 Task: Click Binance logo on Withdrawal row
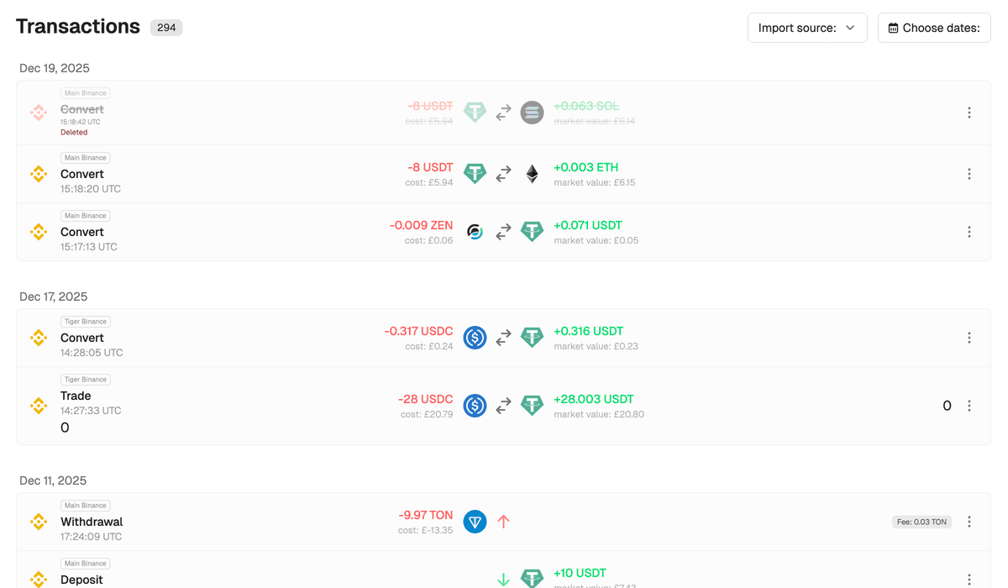(x=39, y=522)
